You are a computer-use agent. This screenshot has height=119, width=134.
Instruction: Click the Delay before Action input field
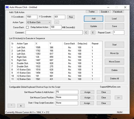pyautogui.click(x=56, y=27)
